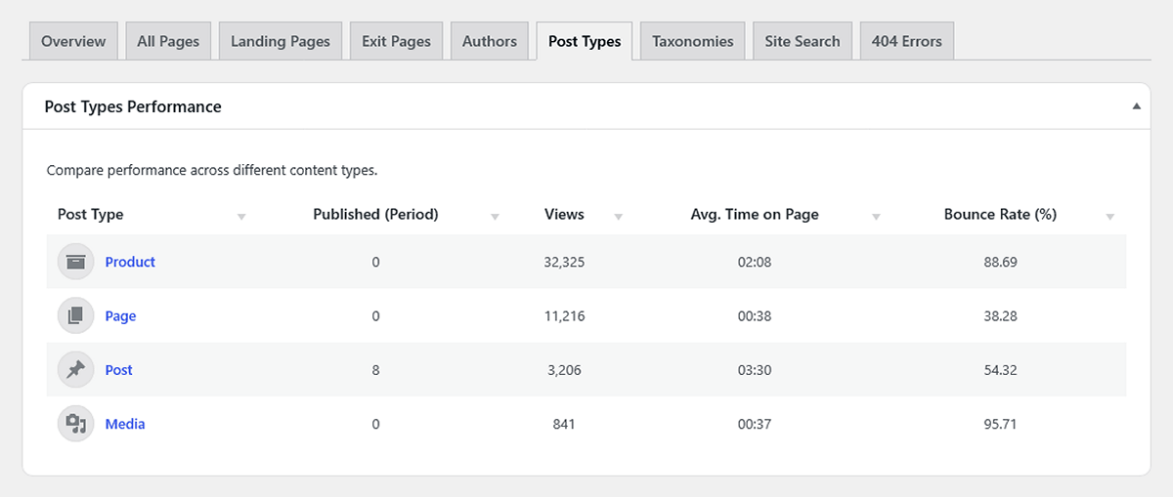
Task: Sort by Views column arrow
Action: pyautogui.click(x=619, y=217)
